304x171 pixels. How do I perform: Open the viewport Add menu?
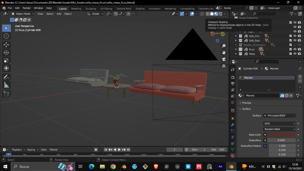59,14
